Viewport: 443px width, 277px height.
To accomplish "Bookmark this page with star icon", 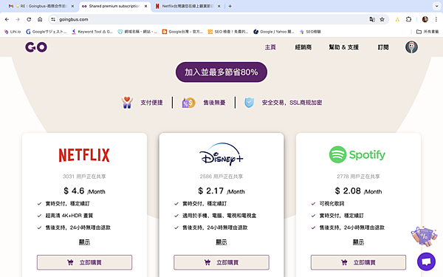I will (382, 19).
